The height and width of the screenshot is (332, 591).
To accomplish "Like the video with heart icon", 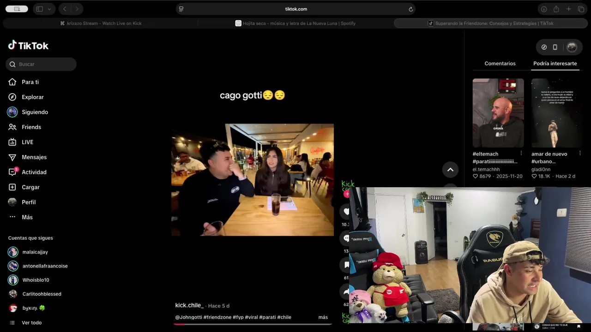I will coord(346,212).
